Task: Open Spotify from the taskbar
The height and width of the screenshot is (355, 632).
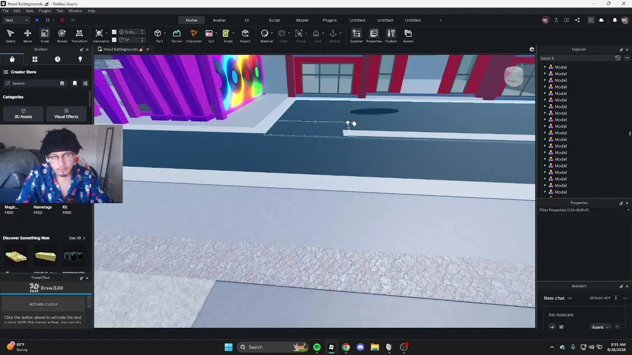Action: [x=317, y=347]
